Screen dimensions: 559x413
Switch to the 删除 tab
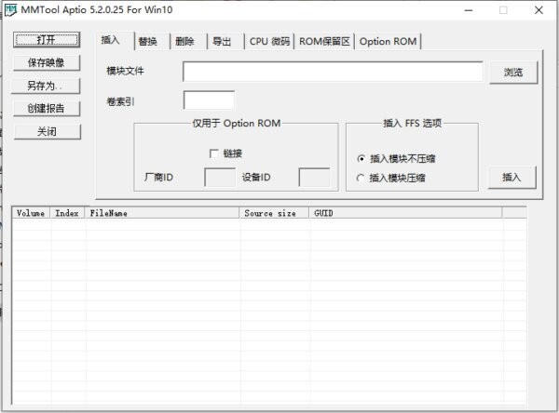point(189,42)
